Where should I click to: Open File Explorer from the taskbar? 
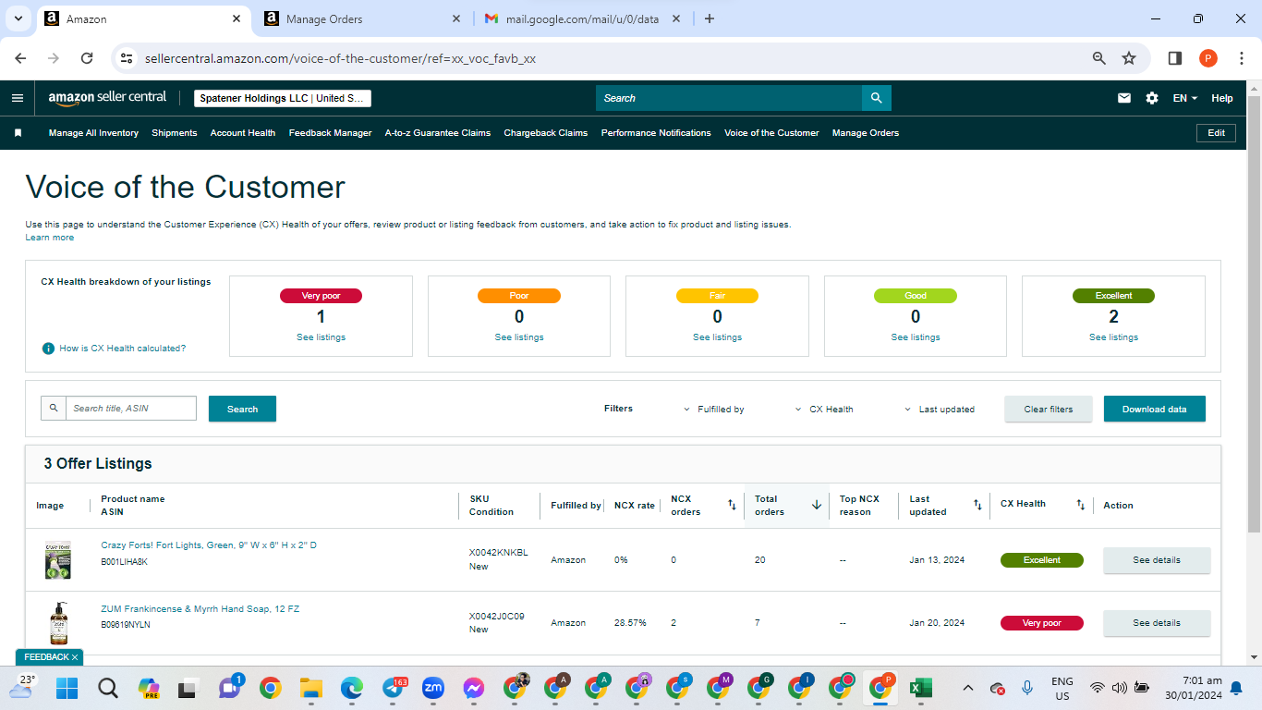coord(310,688)
